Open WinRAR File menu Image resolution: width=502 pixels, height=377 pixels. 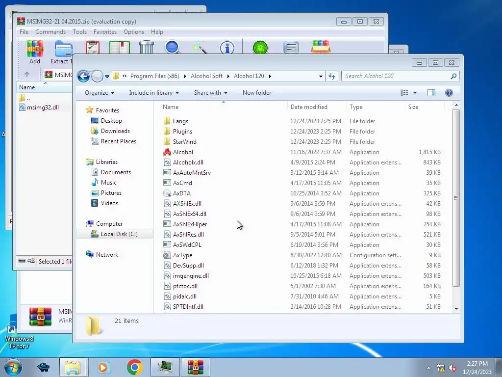pos(24,32)
